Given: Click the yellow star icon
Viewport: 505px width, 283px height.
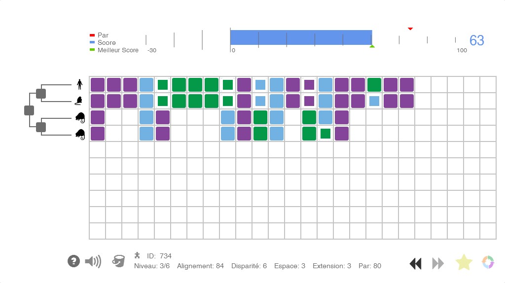Looking at the screenshot, I should (x=464, y=262).
